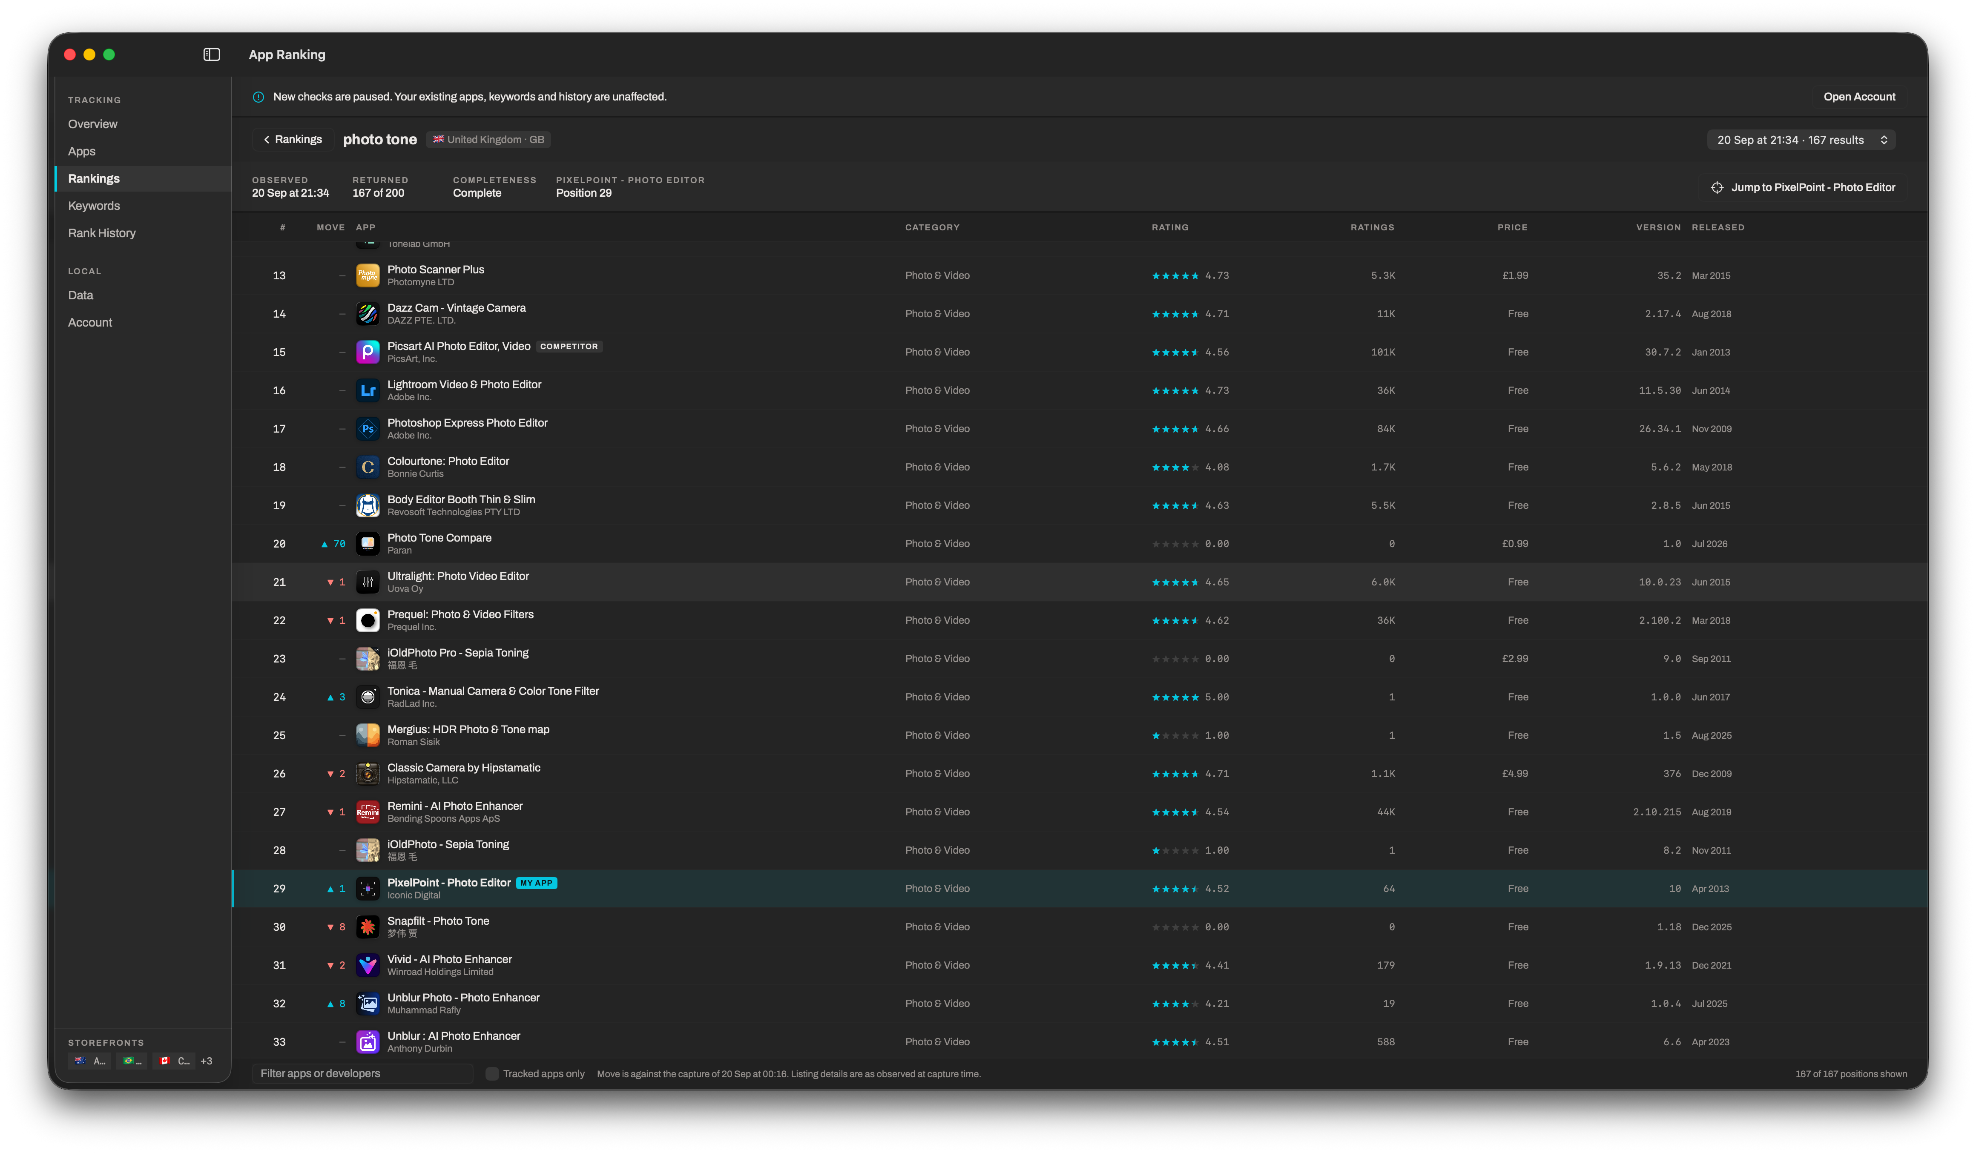Click '2.10.215' version of Remini
The image size is (1976, 1153).
pos(1656,812)
